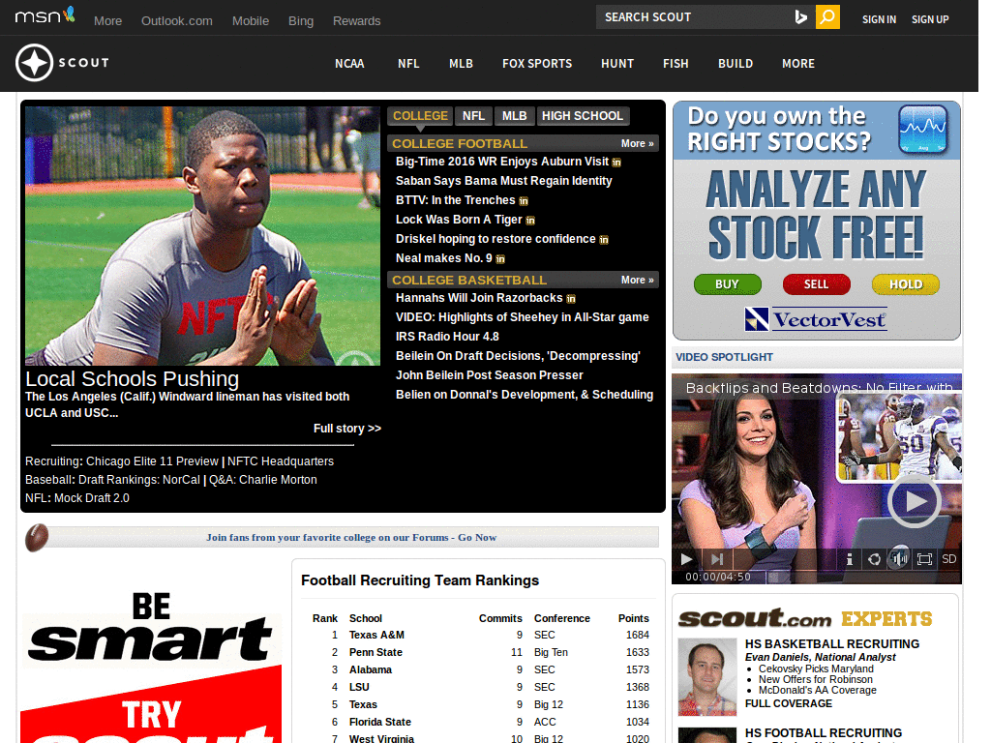Screen dimensions: 991x743
Task: Open Penn State in rankings table
Action: pyautogui.click(x=375, y=652)
